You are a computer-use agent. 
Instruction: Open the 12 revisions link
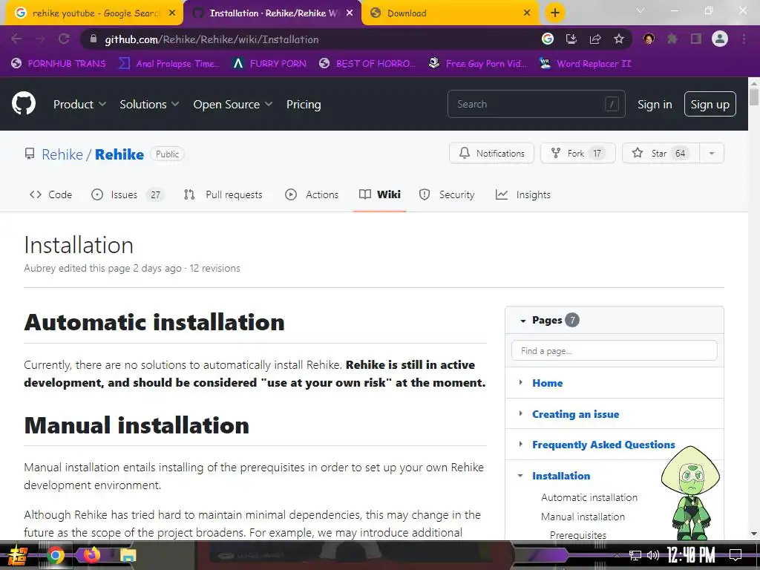(x=214, y=268)
